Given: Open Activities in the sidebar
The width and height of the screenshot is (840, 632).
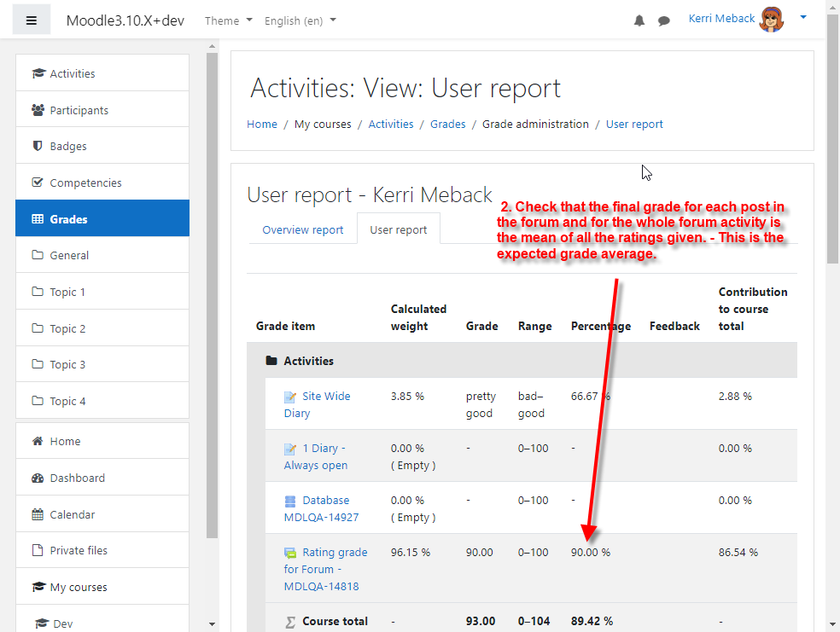Looking at the screenshot, I should coord(102,73).
